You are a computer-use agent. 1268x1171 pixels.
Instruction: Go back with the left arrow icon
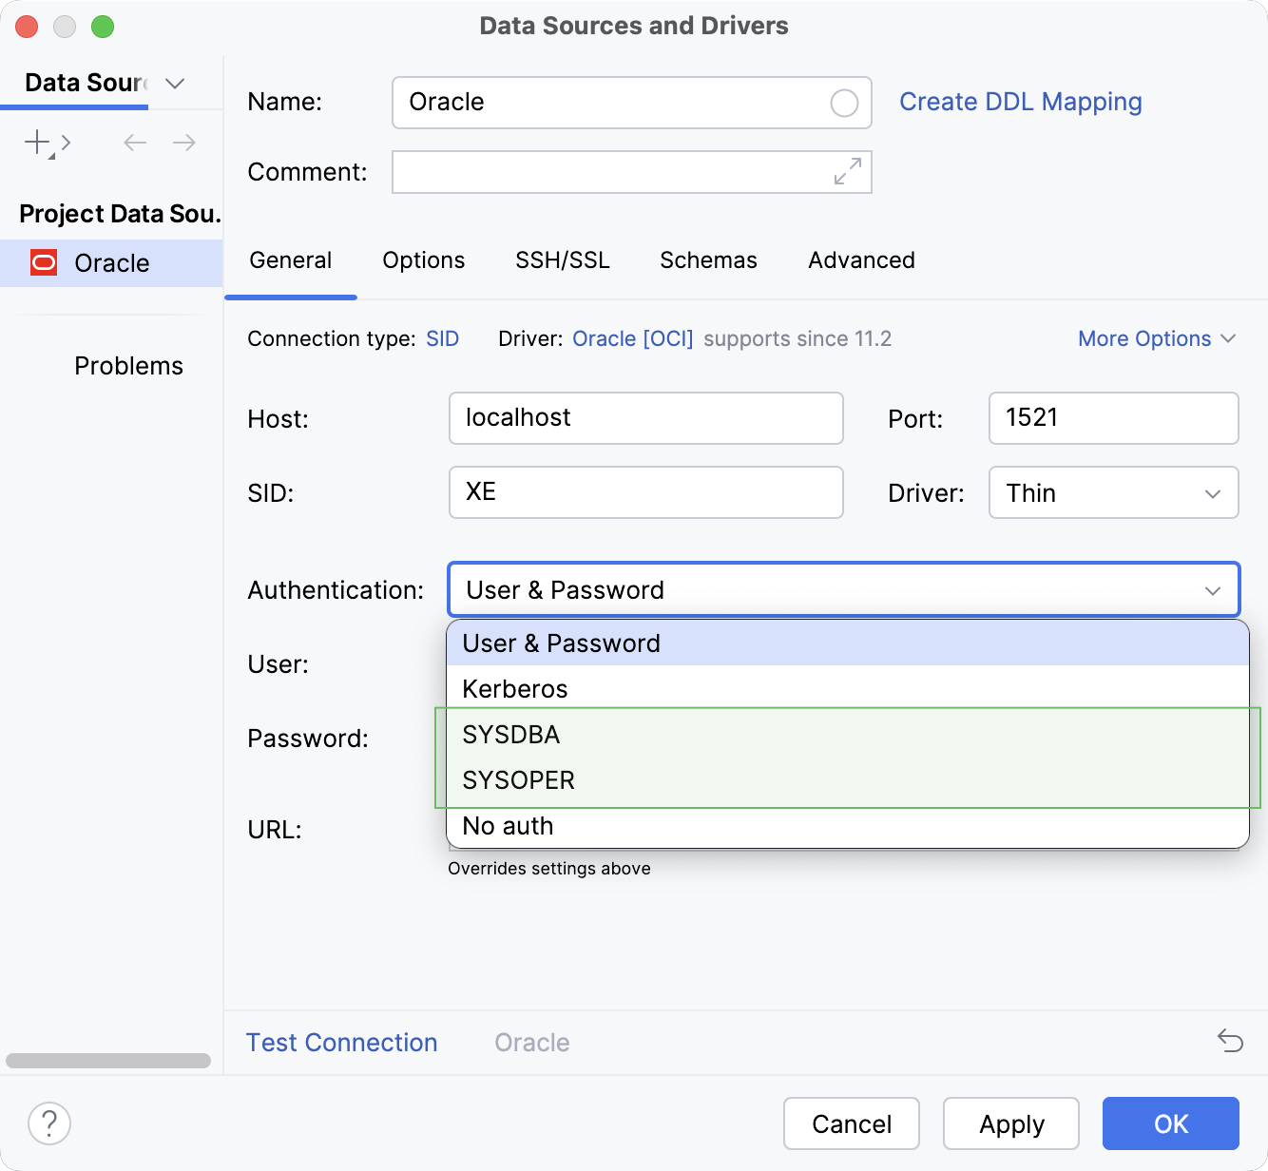pos(135,143)
